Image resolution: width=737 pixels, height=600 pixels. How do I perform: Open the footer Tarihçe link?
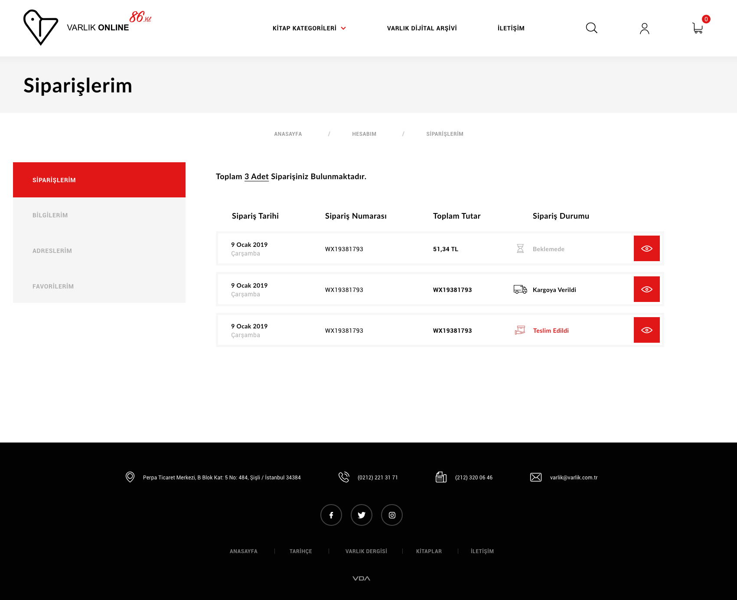[301, 551]
